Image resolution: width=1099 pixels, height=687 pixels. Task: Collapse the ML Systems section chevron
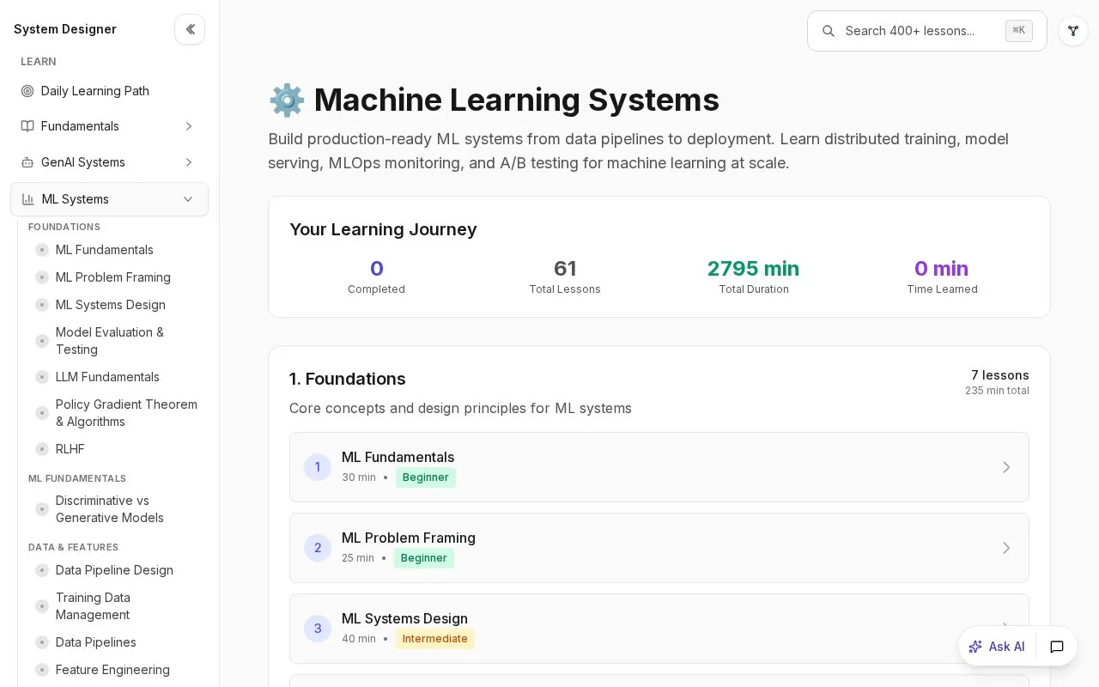coord(188,199)
